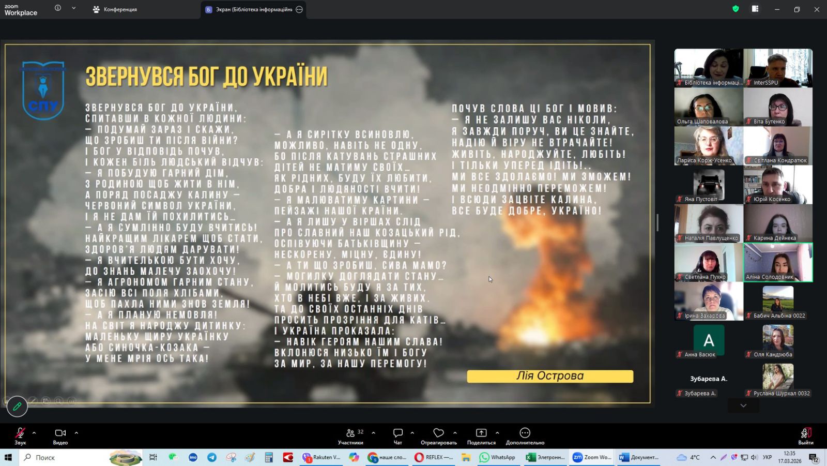Toggle the view layout icon in title bar
This screenshot has height=466, width=827.
click(x=755, y=9)
